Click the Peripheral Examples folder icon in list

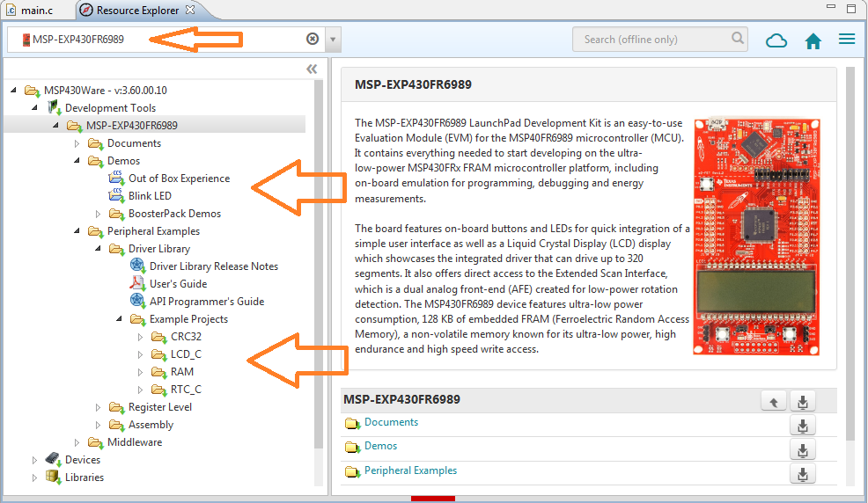(352, 471)
